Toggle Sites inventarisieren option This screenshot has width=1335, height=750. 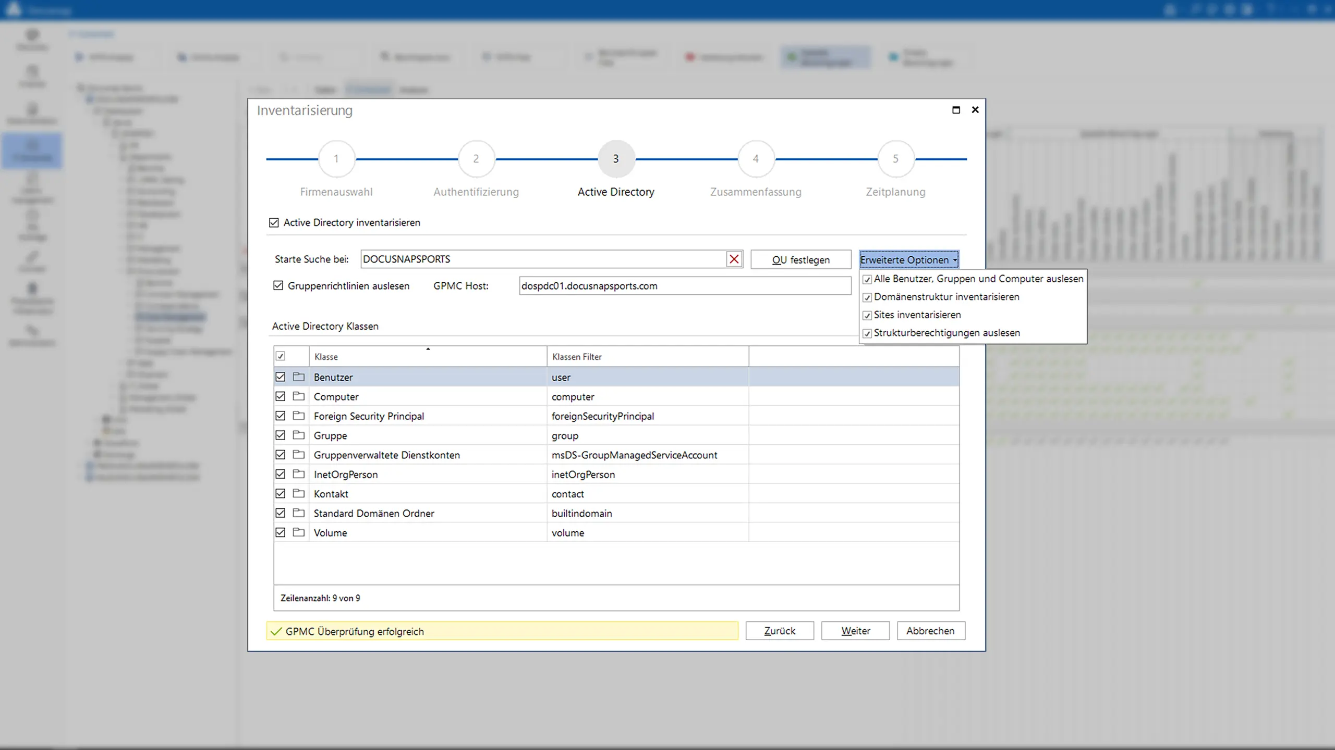click(x=867, y=316)
